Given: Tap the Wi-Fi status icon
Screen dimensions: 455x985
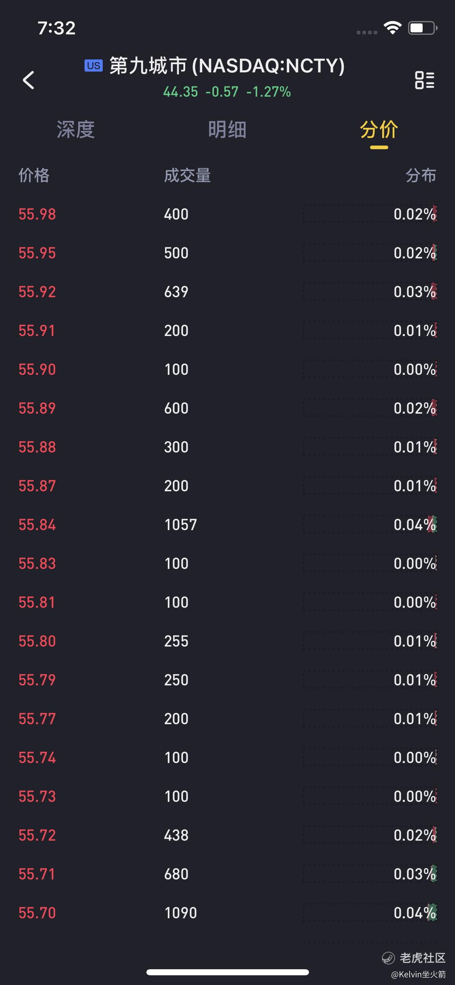Looking at the screenshot, I should pyautogui.click(x=392, y=28).
